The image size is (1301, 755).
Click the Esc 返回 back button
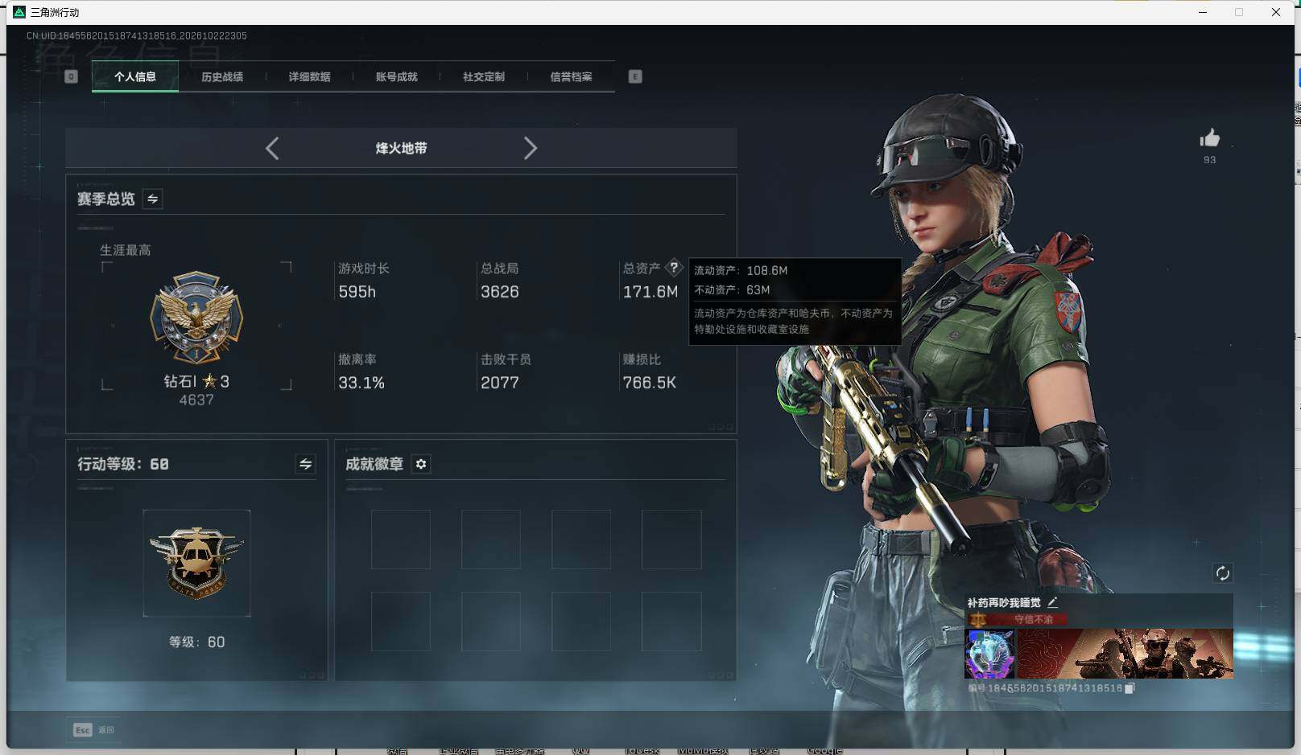pyautogui.click(x=94, y=729)
